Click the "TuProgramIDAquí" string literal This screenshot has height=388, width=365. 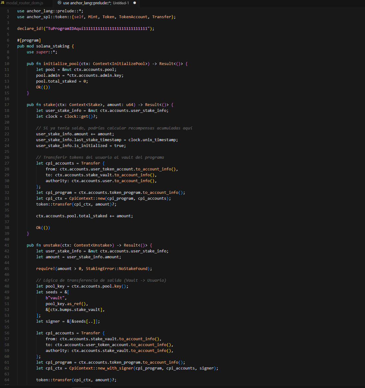coord(98,28)
